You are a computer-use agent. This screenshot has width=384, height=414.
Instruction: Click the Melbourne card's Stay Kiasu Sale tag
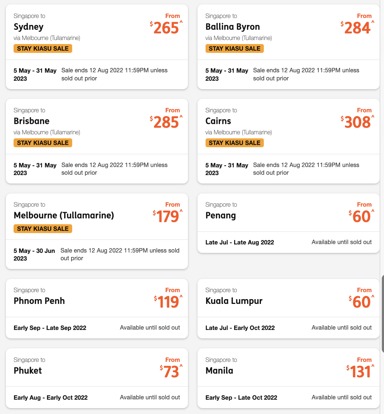click(x=43, y=229)
